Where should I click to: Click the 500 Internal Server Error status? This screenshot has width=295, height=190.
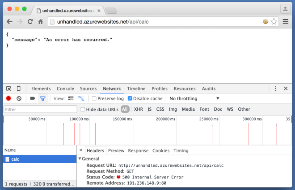[x=153, y=177]
